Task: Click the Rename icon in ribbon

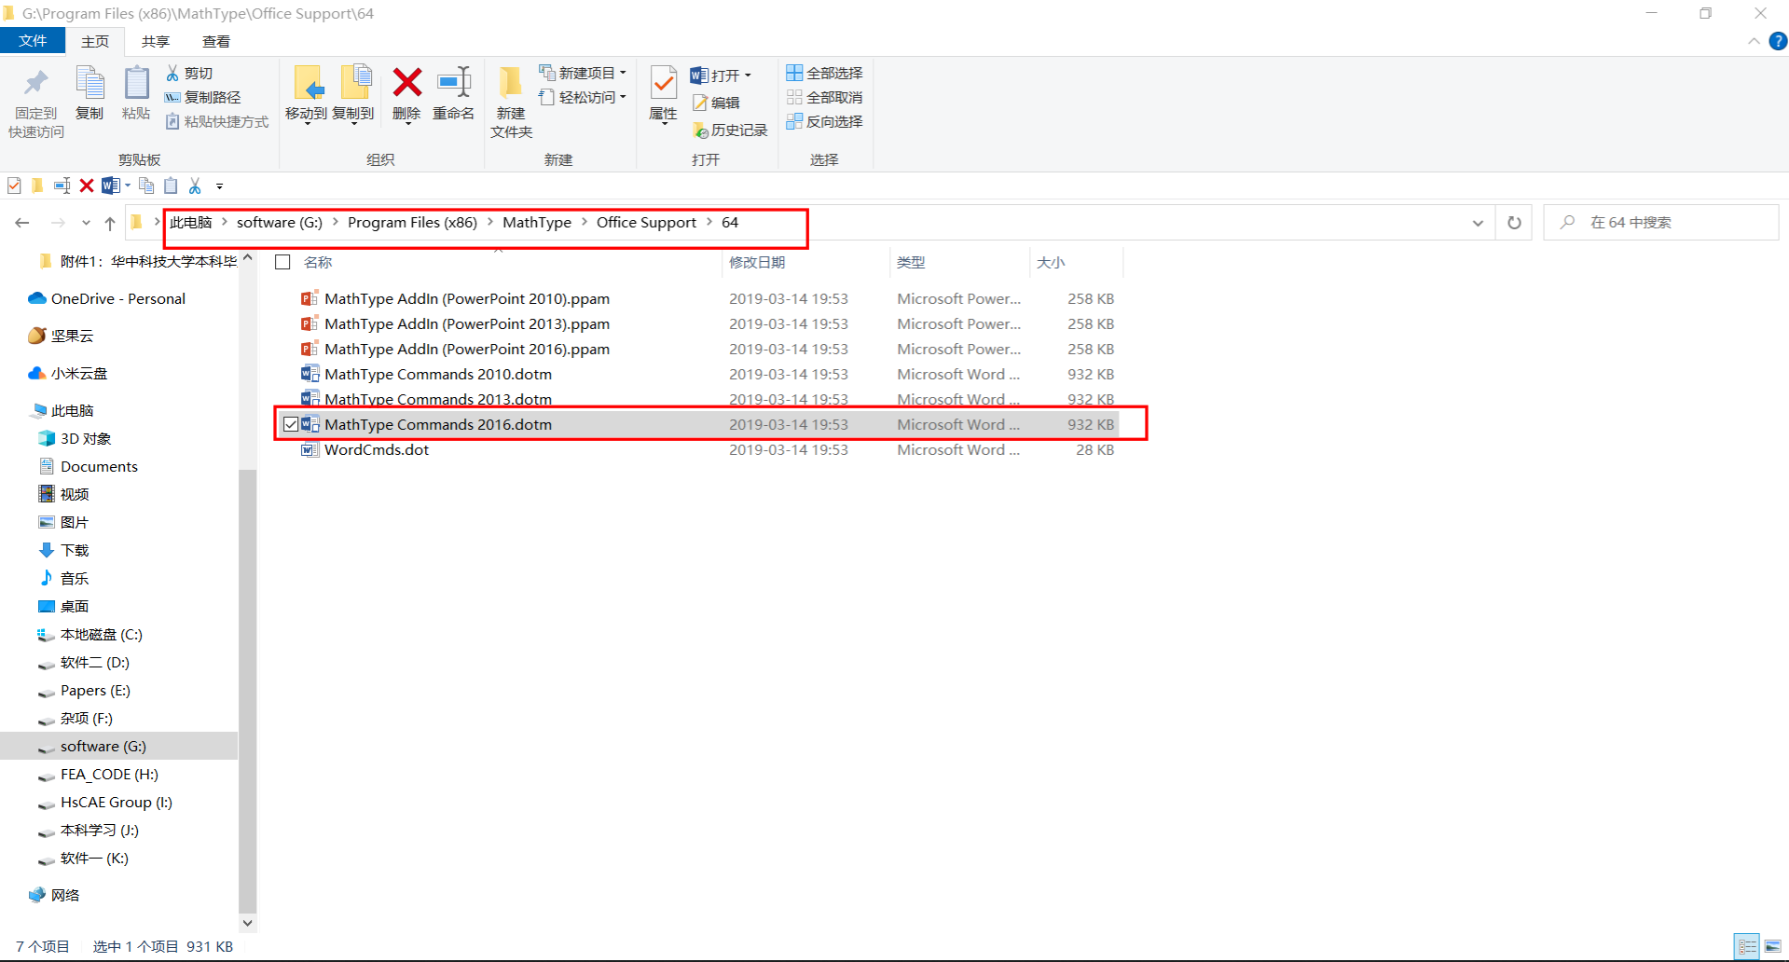Action: click(x=454, y=84)
